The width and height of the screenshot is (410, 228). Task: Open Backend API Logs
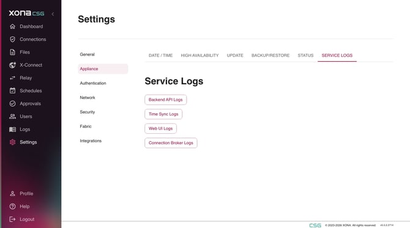(165, 100)
